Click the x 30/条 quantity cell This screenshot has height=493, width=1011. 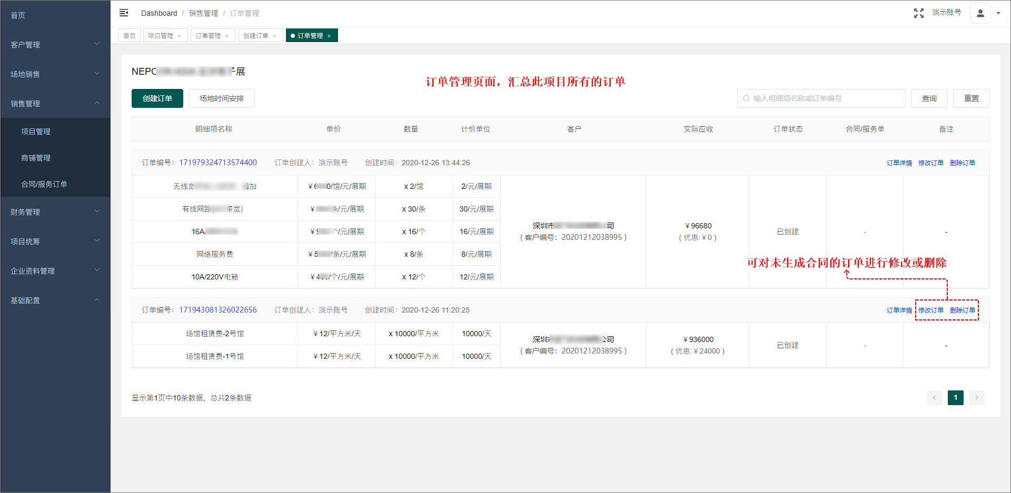(414, 209)
